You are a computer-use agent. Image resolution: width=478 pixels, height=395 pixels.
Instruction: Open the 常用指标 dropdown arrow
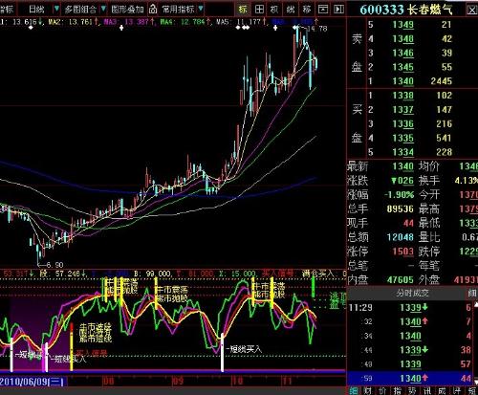pos(201,9)
